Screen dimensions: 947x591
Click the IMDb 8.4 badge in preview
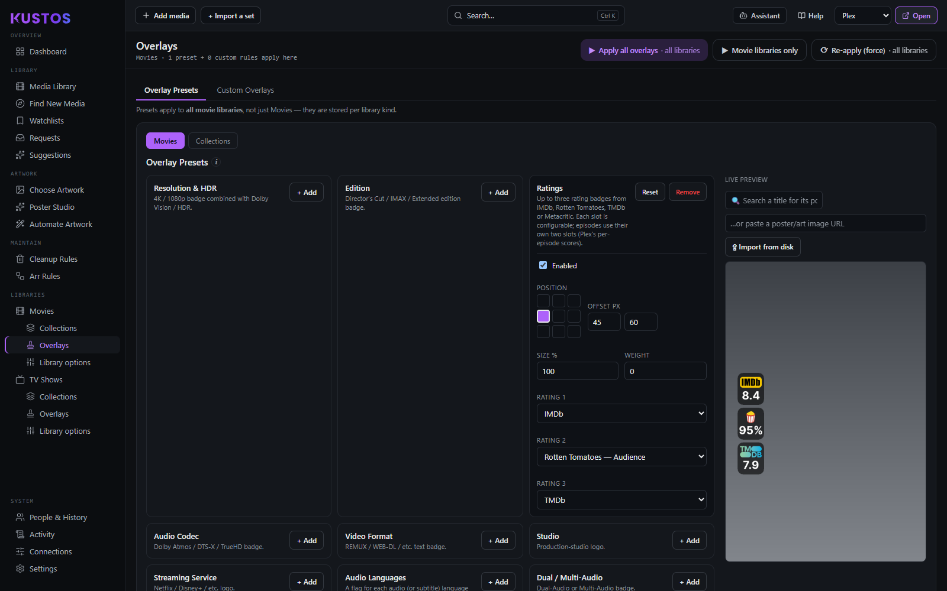click(750, 389)
